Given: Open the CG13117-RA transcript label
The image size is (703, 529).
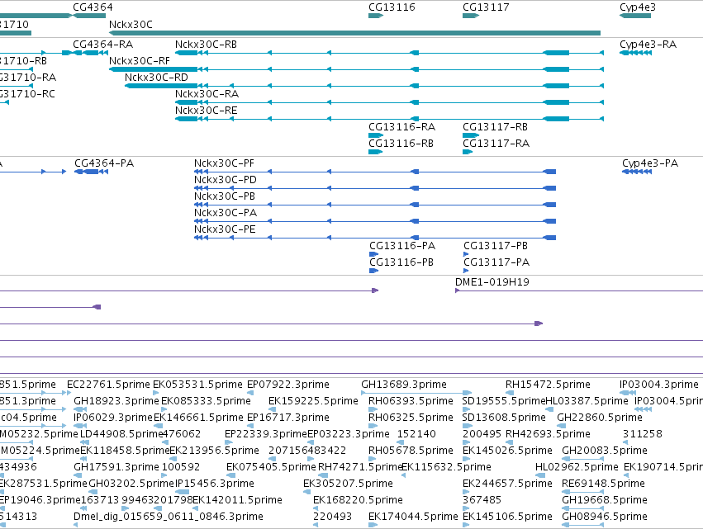Looking at the screenshot, I should (496, 144).
